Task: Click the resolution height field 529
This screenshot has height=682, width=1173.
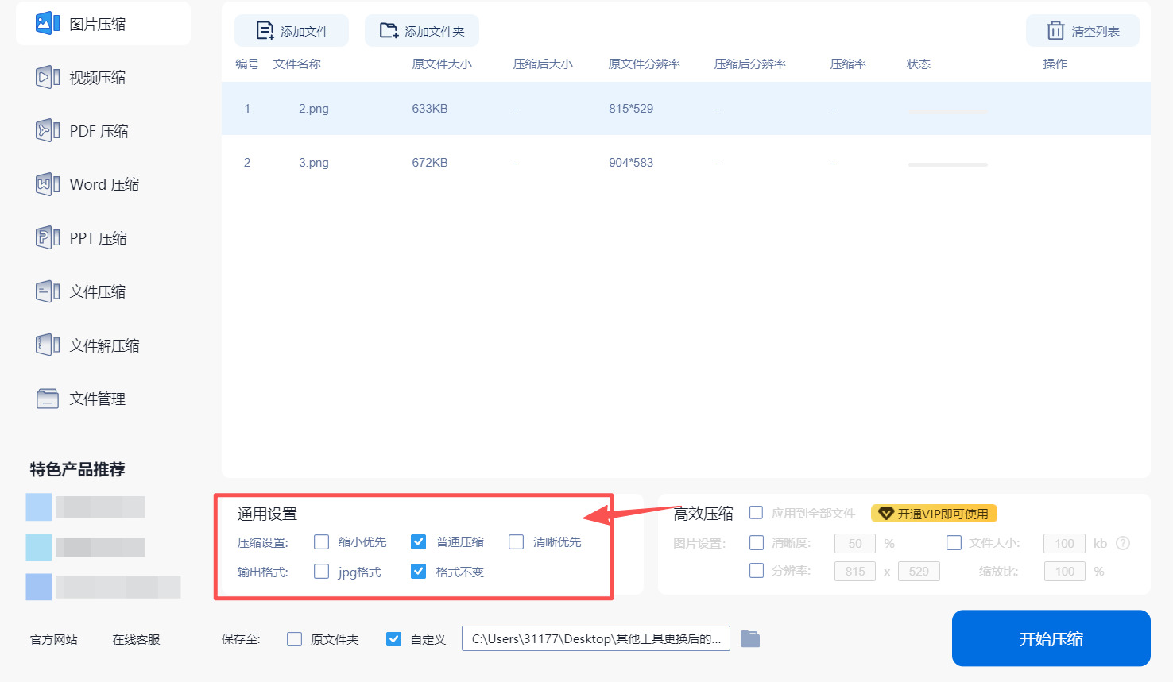Action: tap(919, 572)
